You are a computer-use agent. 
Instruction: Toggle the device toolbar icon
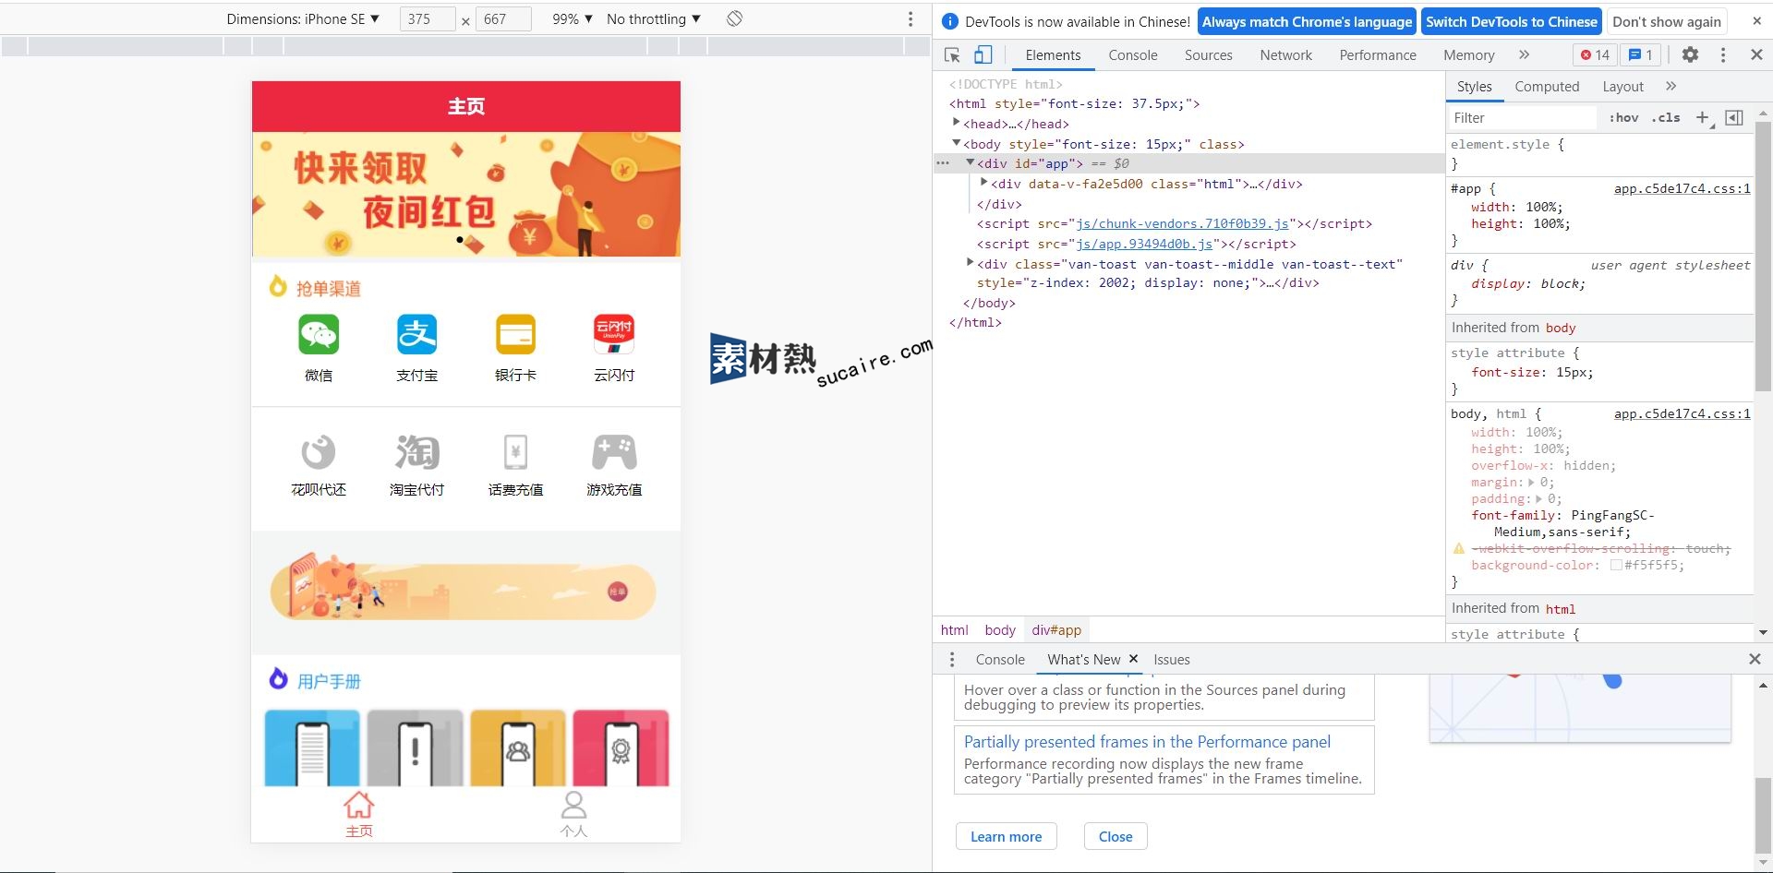983,55
